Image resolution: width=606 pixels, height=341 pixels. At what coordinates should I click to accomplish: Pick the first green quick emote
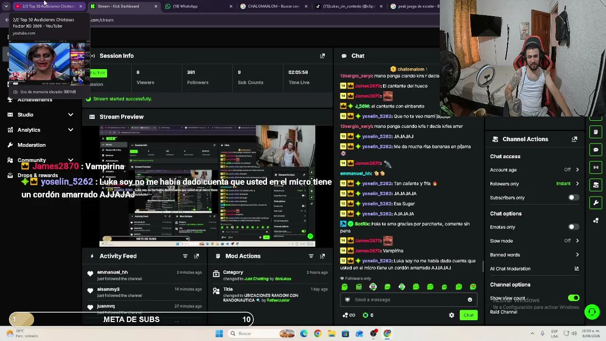click(345, 287)
